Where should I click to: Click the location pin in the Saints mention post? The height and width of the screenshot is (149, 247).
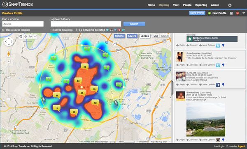point(223,46)
